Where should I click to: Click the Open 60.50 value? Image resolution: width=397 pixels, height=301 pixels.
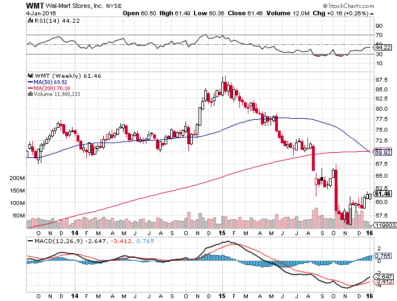coord(140,13)
